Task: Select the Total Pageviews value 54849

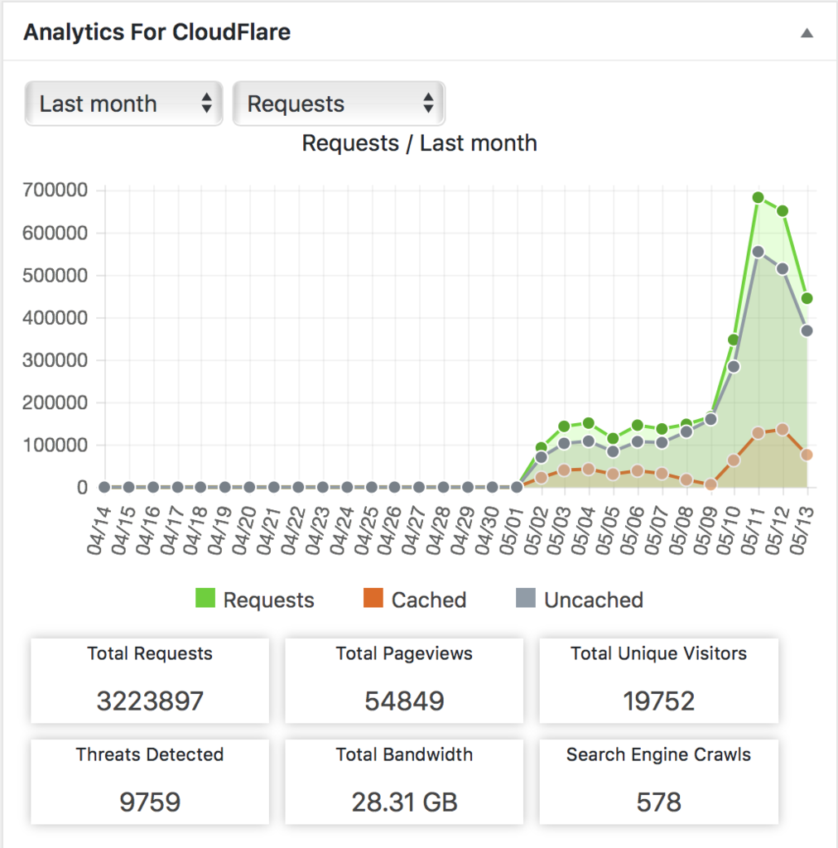Action: pos(404,701)
